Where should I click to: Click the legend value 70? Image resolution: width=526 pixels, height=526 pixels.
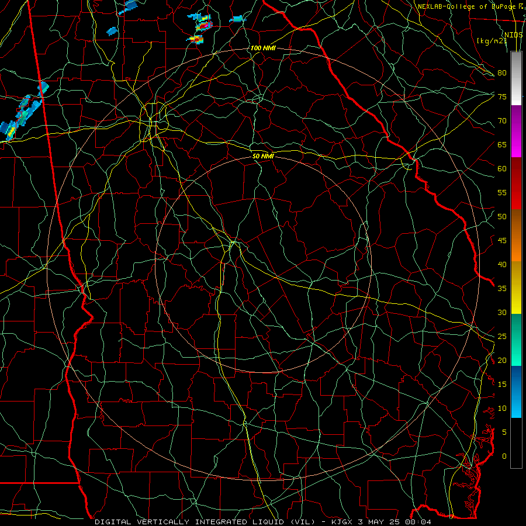pyautogui.click(x=502, y=121)
